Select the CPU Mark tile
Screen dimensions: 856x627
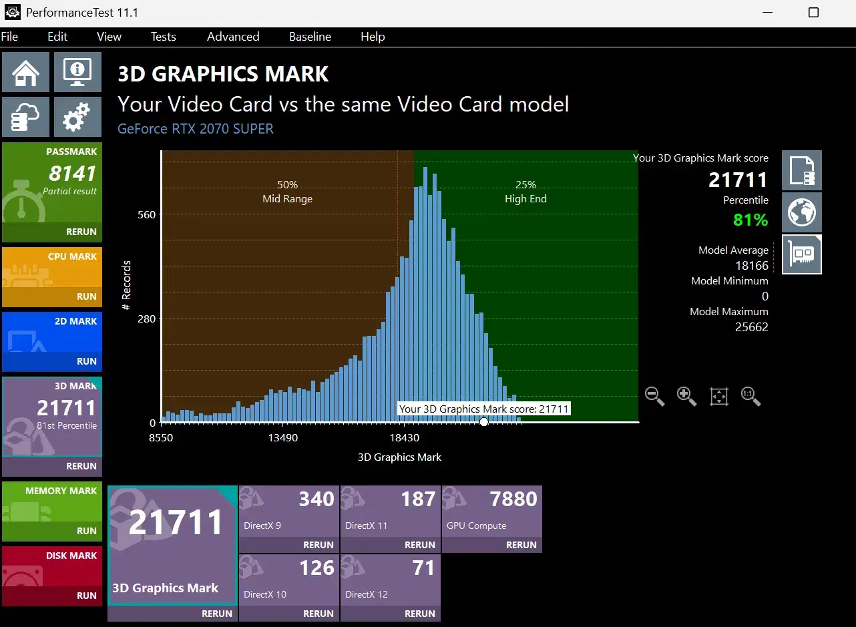pyautogui.click(x=52, y=266)
